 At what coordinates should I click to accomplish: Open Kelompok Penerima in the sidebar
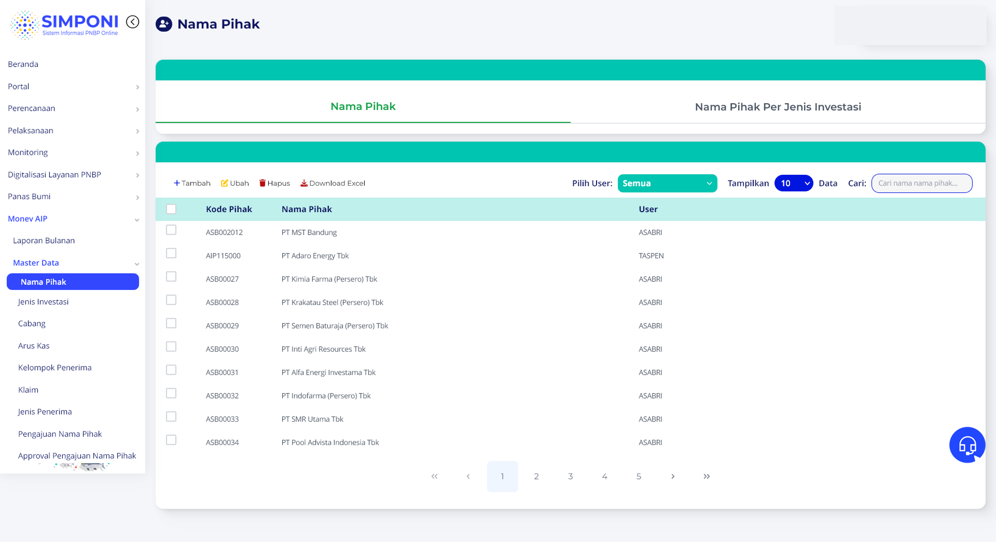55,368
